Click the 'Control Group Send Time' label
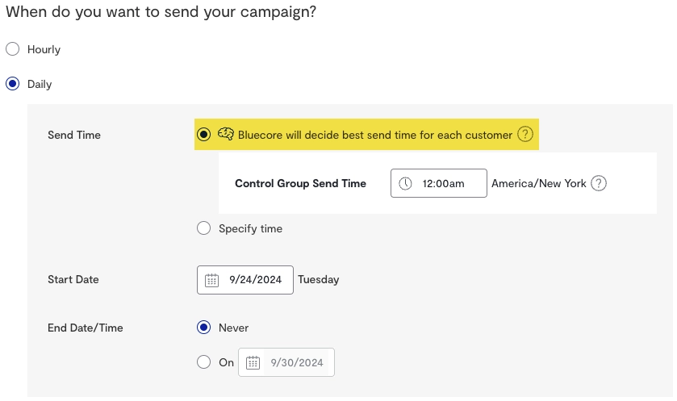The image size is (677, 401). (x=300, y=183)
